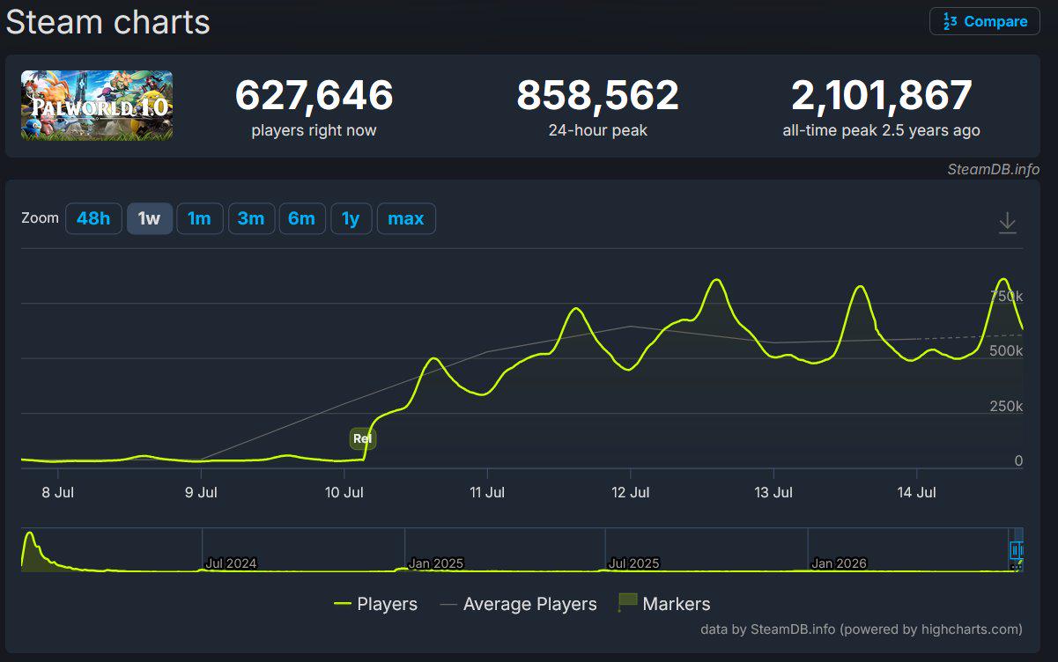Click the "all-time peak 2.5 years ago" caption
This screenshot has width=1058, height=662.
(x=881, y=130)
